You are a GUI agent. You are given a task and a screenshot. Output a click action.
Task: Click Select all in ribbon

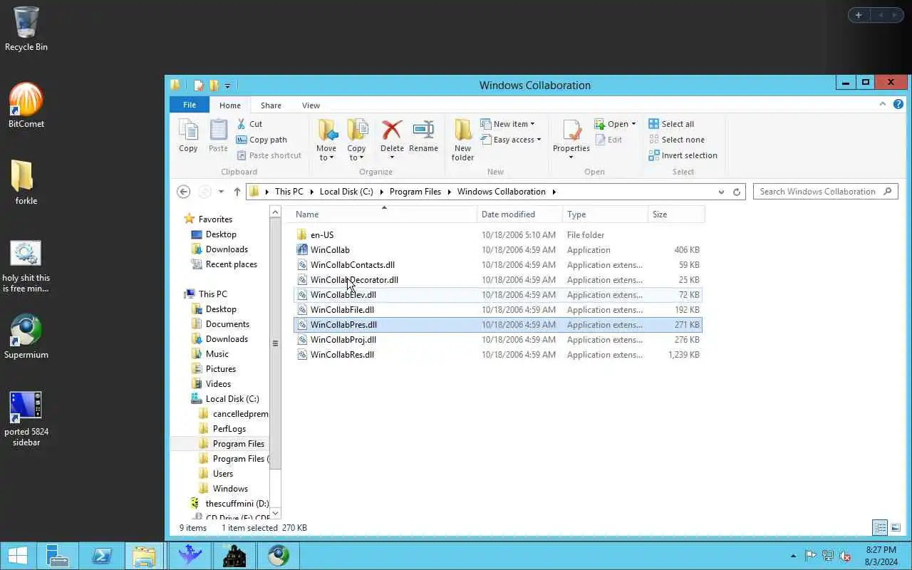(671, 124)
